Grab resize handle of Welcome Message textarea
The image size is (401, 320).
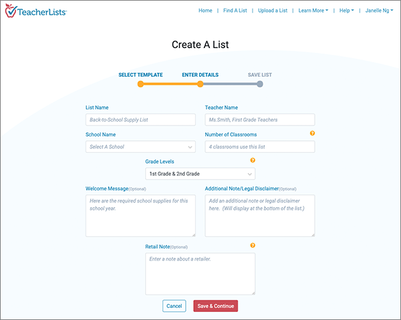click(x=194, y=235)
